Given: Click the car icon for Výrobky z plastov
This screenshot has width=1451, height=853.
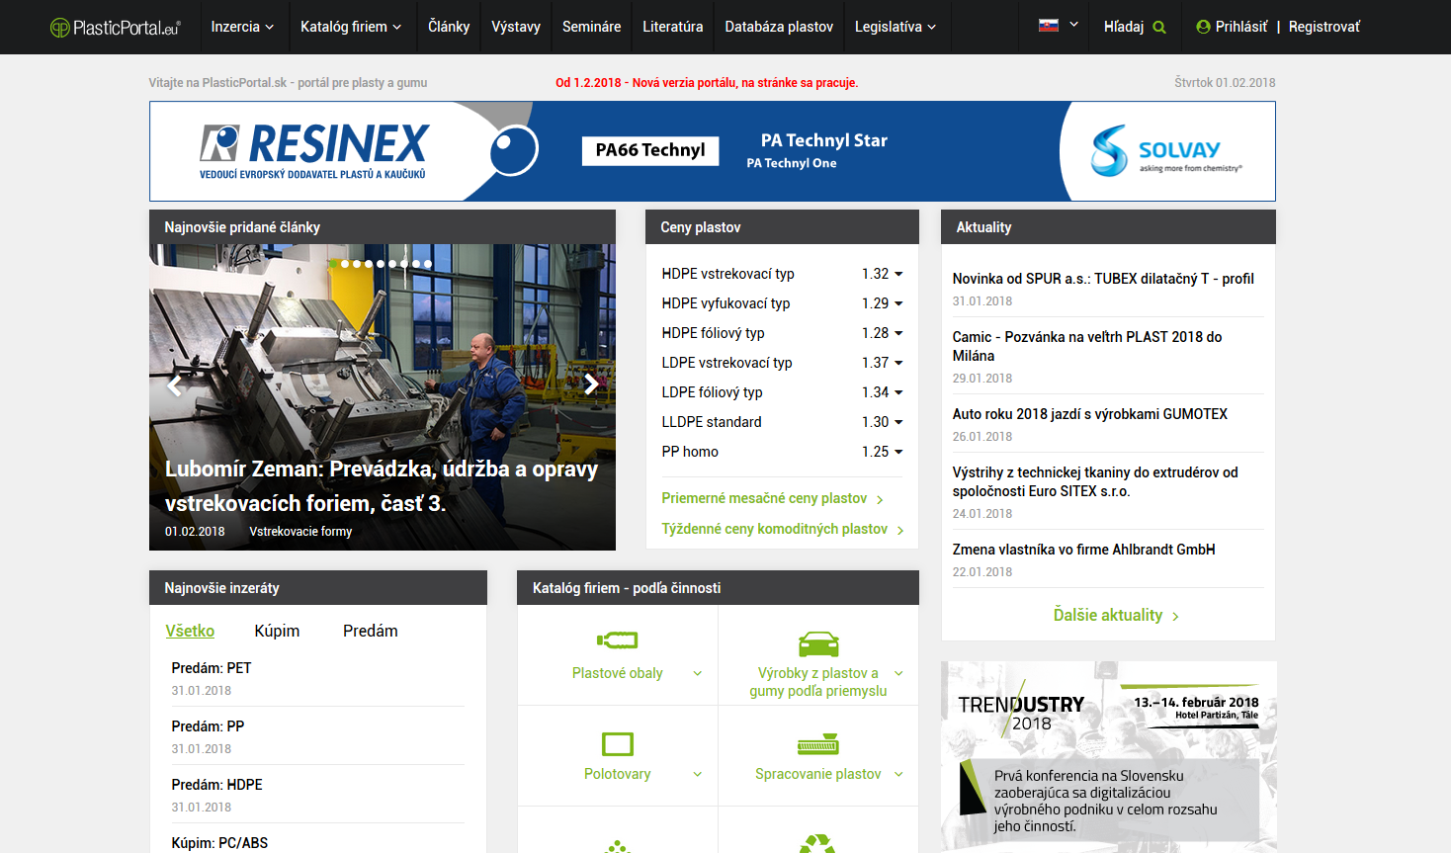Looking at the screenshot, I should tap(818, 643).
